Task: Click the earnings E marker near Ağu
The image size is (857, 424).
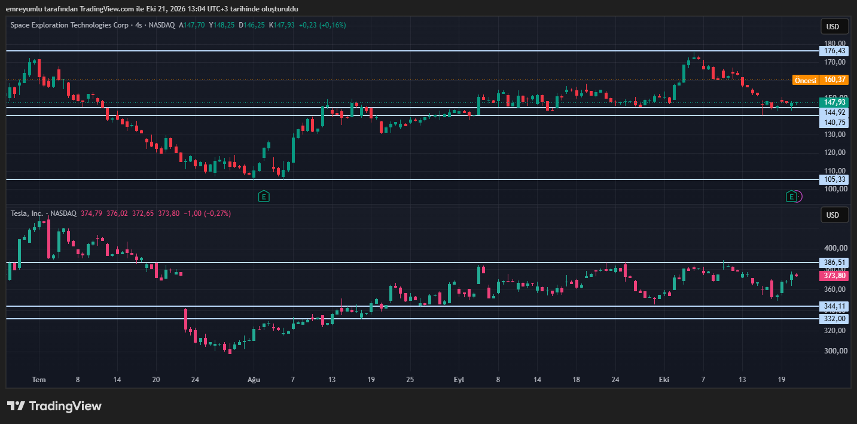Action: click(x=263, y=196)
